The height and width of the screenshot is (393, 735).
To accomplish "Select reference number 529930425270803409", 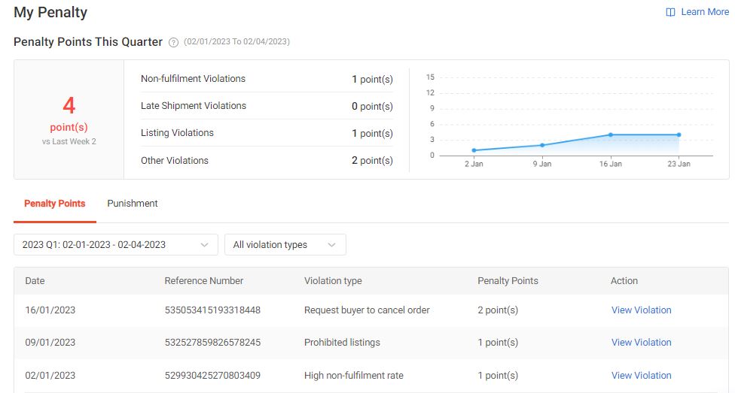I will [212, 375].
